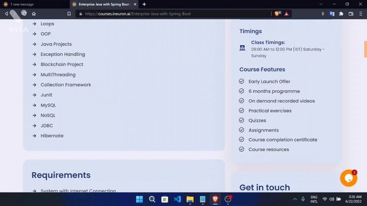Click the 'Collection Framework' curriculum item
This screenshot has width=367, height=206.
coord(66,85)
